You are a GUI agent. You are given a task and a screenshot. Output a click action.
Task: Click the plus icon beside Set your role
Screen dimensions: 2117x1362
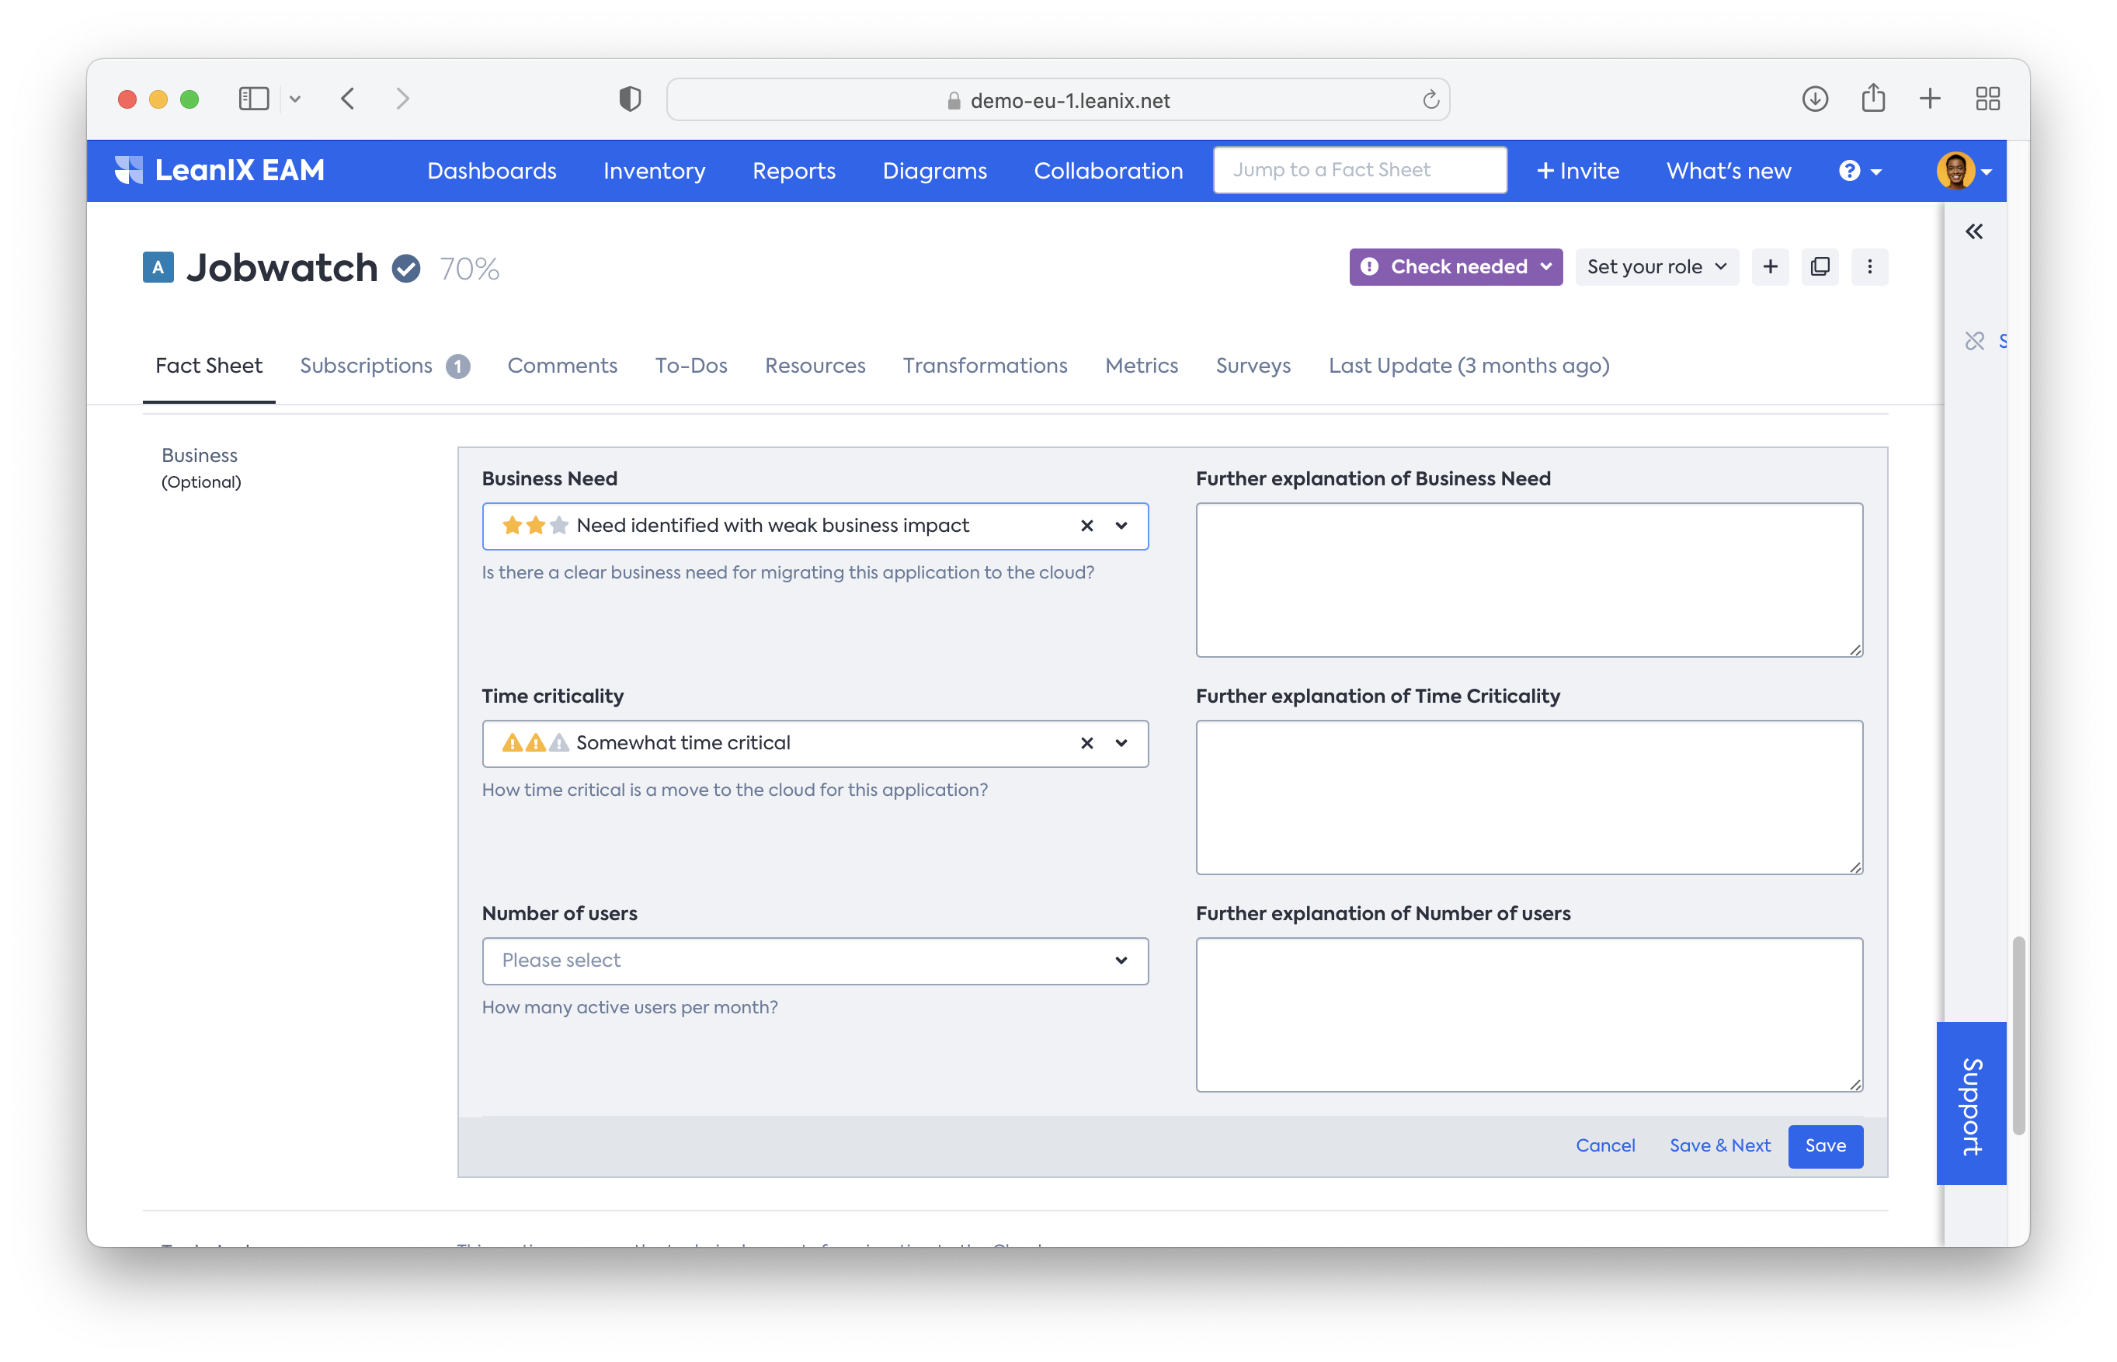click(1771, 267)
